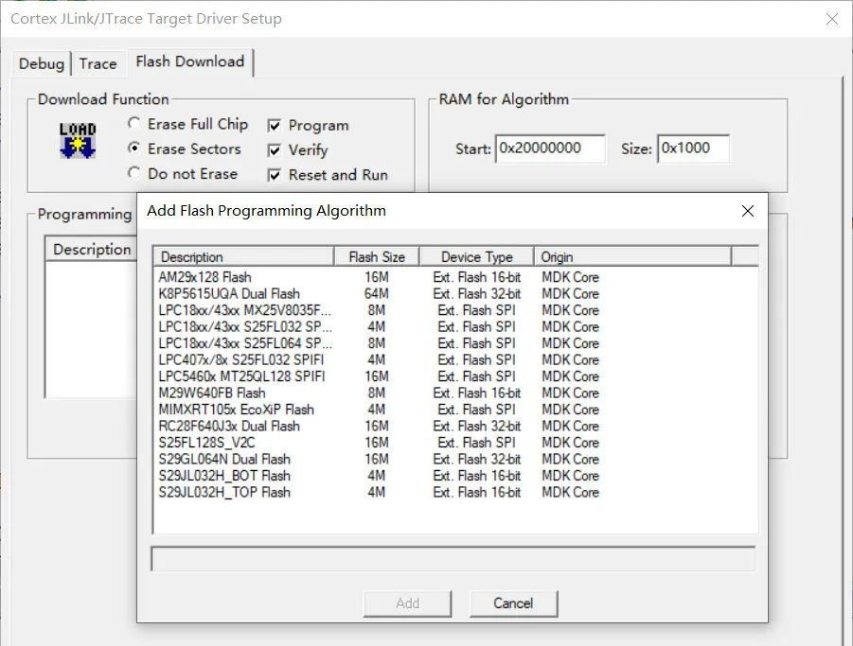Sort list by Flash Size column header
853x646 pixels.
coord(377,256)
